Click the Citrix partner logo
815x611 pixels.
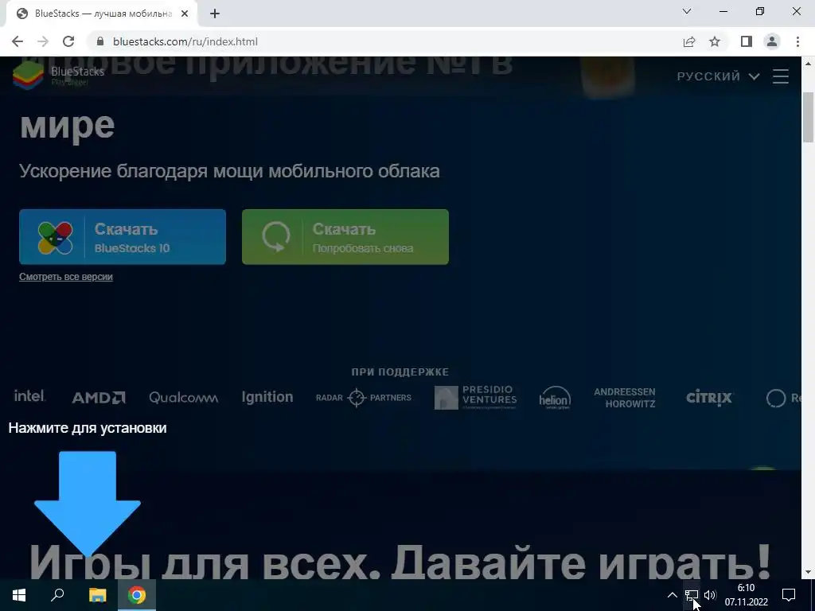709,398
